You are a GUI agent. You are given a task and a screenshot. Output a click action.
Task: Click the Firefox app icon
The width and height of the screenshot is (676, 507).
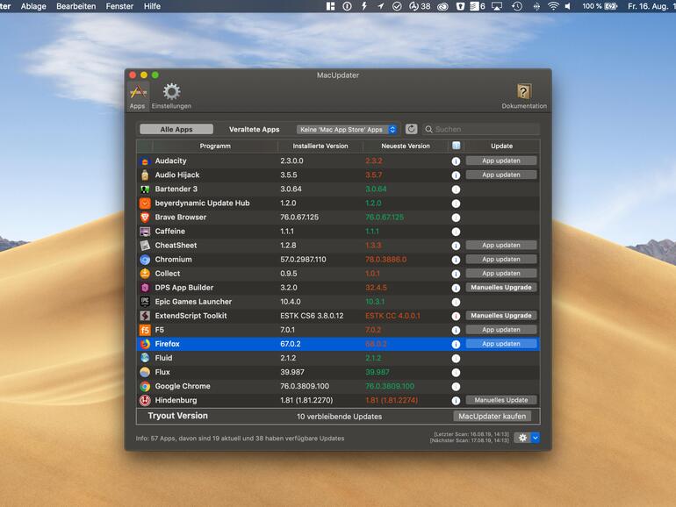tap(145, 344)
